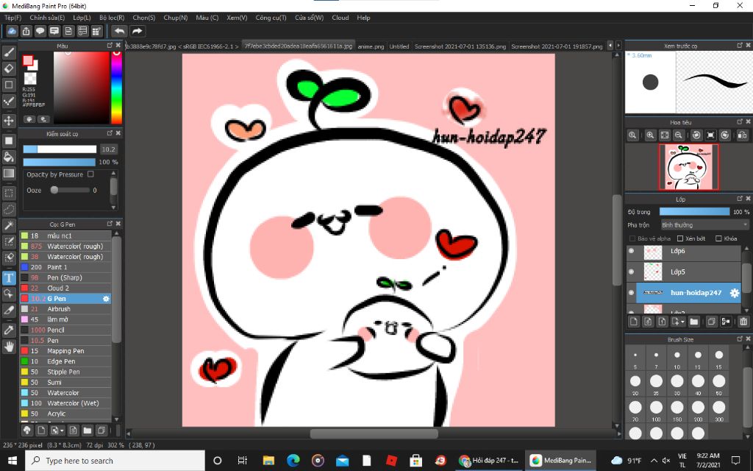This screenshot has width=753, height=471.
Task: Select the Watercolor (Wet) brush
Action: [x=65, y=403]
